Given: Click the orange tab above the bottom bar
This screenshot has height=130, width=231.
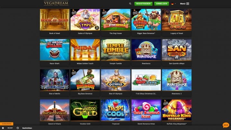Looking at the screenshot, I should point(7,124).
